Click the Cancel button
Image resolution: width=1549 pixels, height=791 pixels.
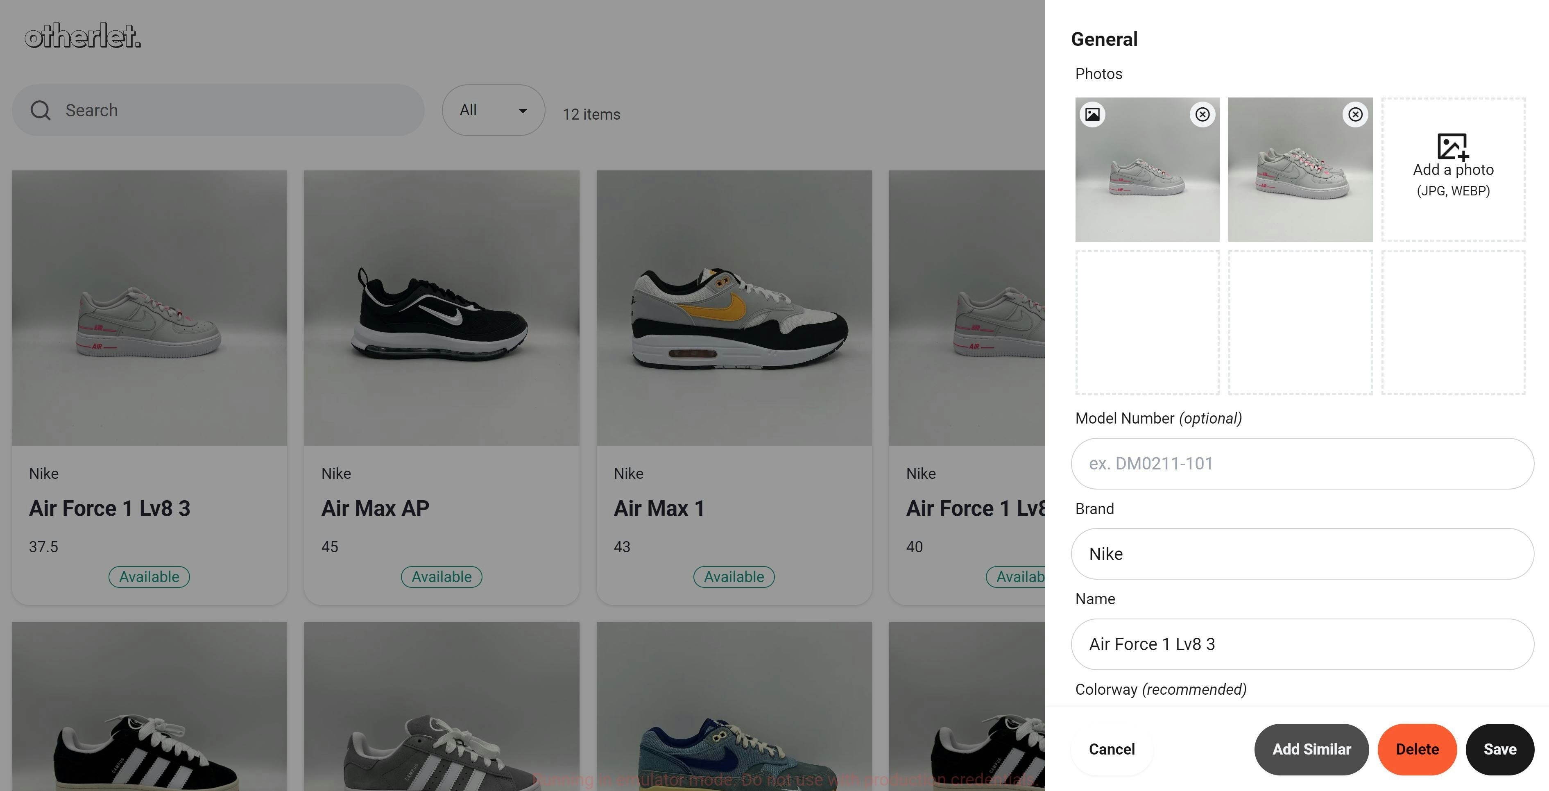point(1111,749)
